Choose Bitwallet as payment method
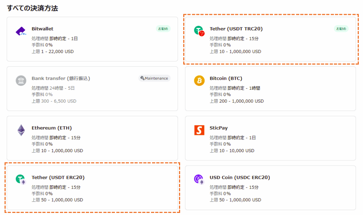The width and height of the screenshot is (363, 215). 93,39
